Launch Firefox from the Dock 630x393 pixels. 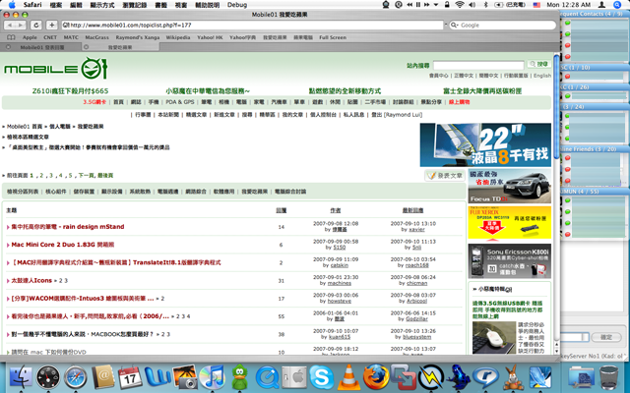coord(376,377)
